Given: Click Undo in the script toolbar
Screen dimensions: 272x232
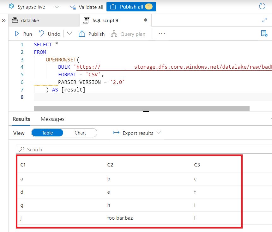Looking at the screenshot, I should 49,34.
